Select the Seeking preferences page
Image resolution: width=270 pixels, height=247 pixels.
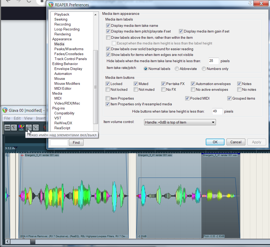pyautogui.click(x=61, y=19)
